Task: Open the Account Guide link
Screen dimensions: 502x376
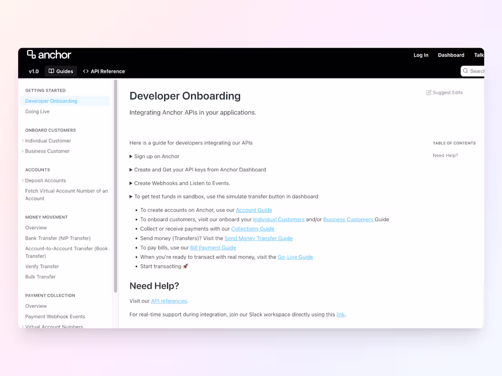Action: [254, 210]
